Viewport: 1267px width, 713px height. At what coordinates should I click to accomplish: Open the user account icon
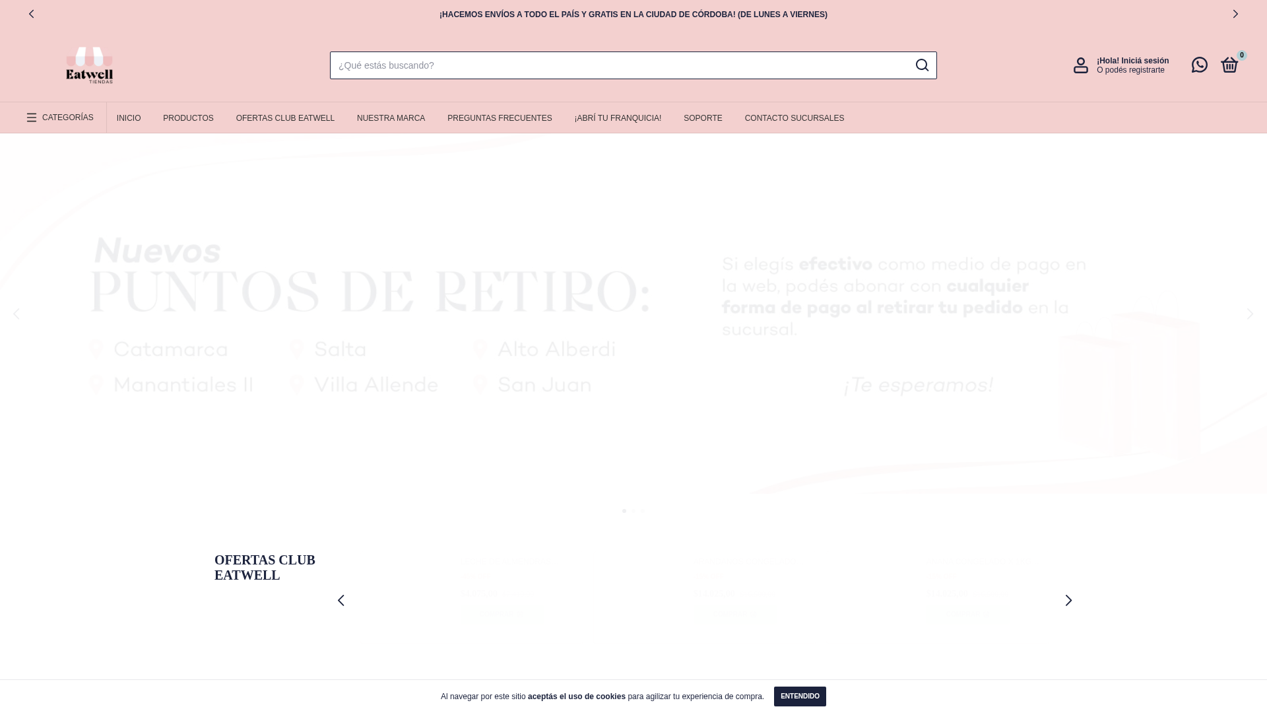coord(1081,65)
